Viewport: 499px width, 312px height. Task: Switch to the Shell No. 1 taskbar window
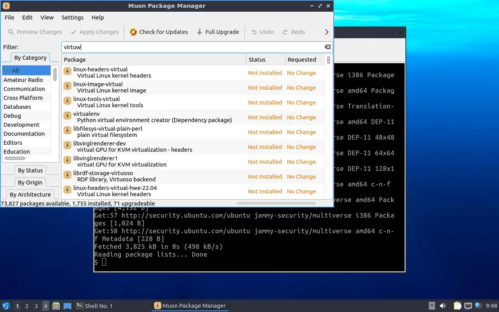pos(94,306)
